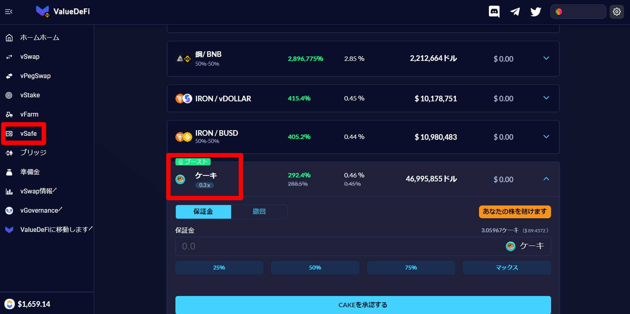The height and width of the screenshot is (314, 630).
Task: Set deposit amount to 75%
Action: pyautogui.click(x=411, y=268)
